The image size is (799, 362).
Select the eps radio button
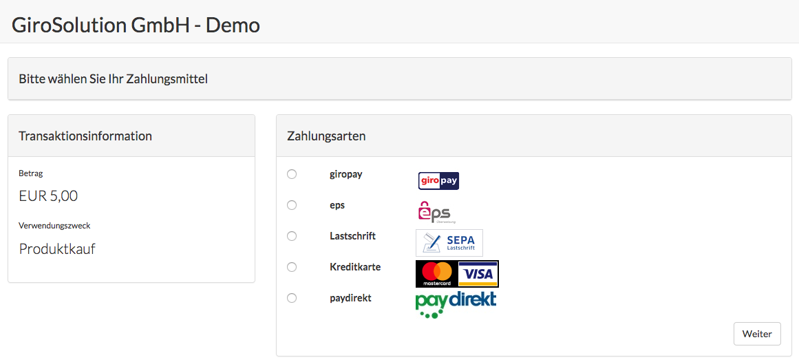292,205
